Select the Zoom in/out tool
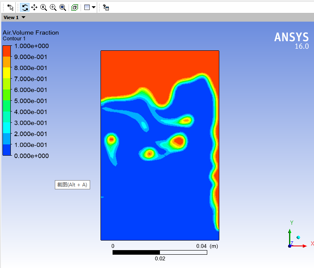This screenshot has height=268, width=314. 44,7
